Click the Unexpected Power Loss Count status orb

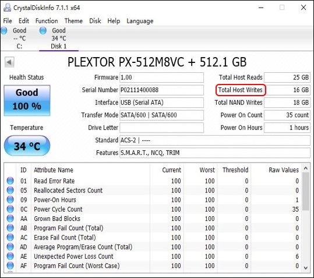coord(10,256)
